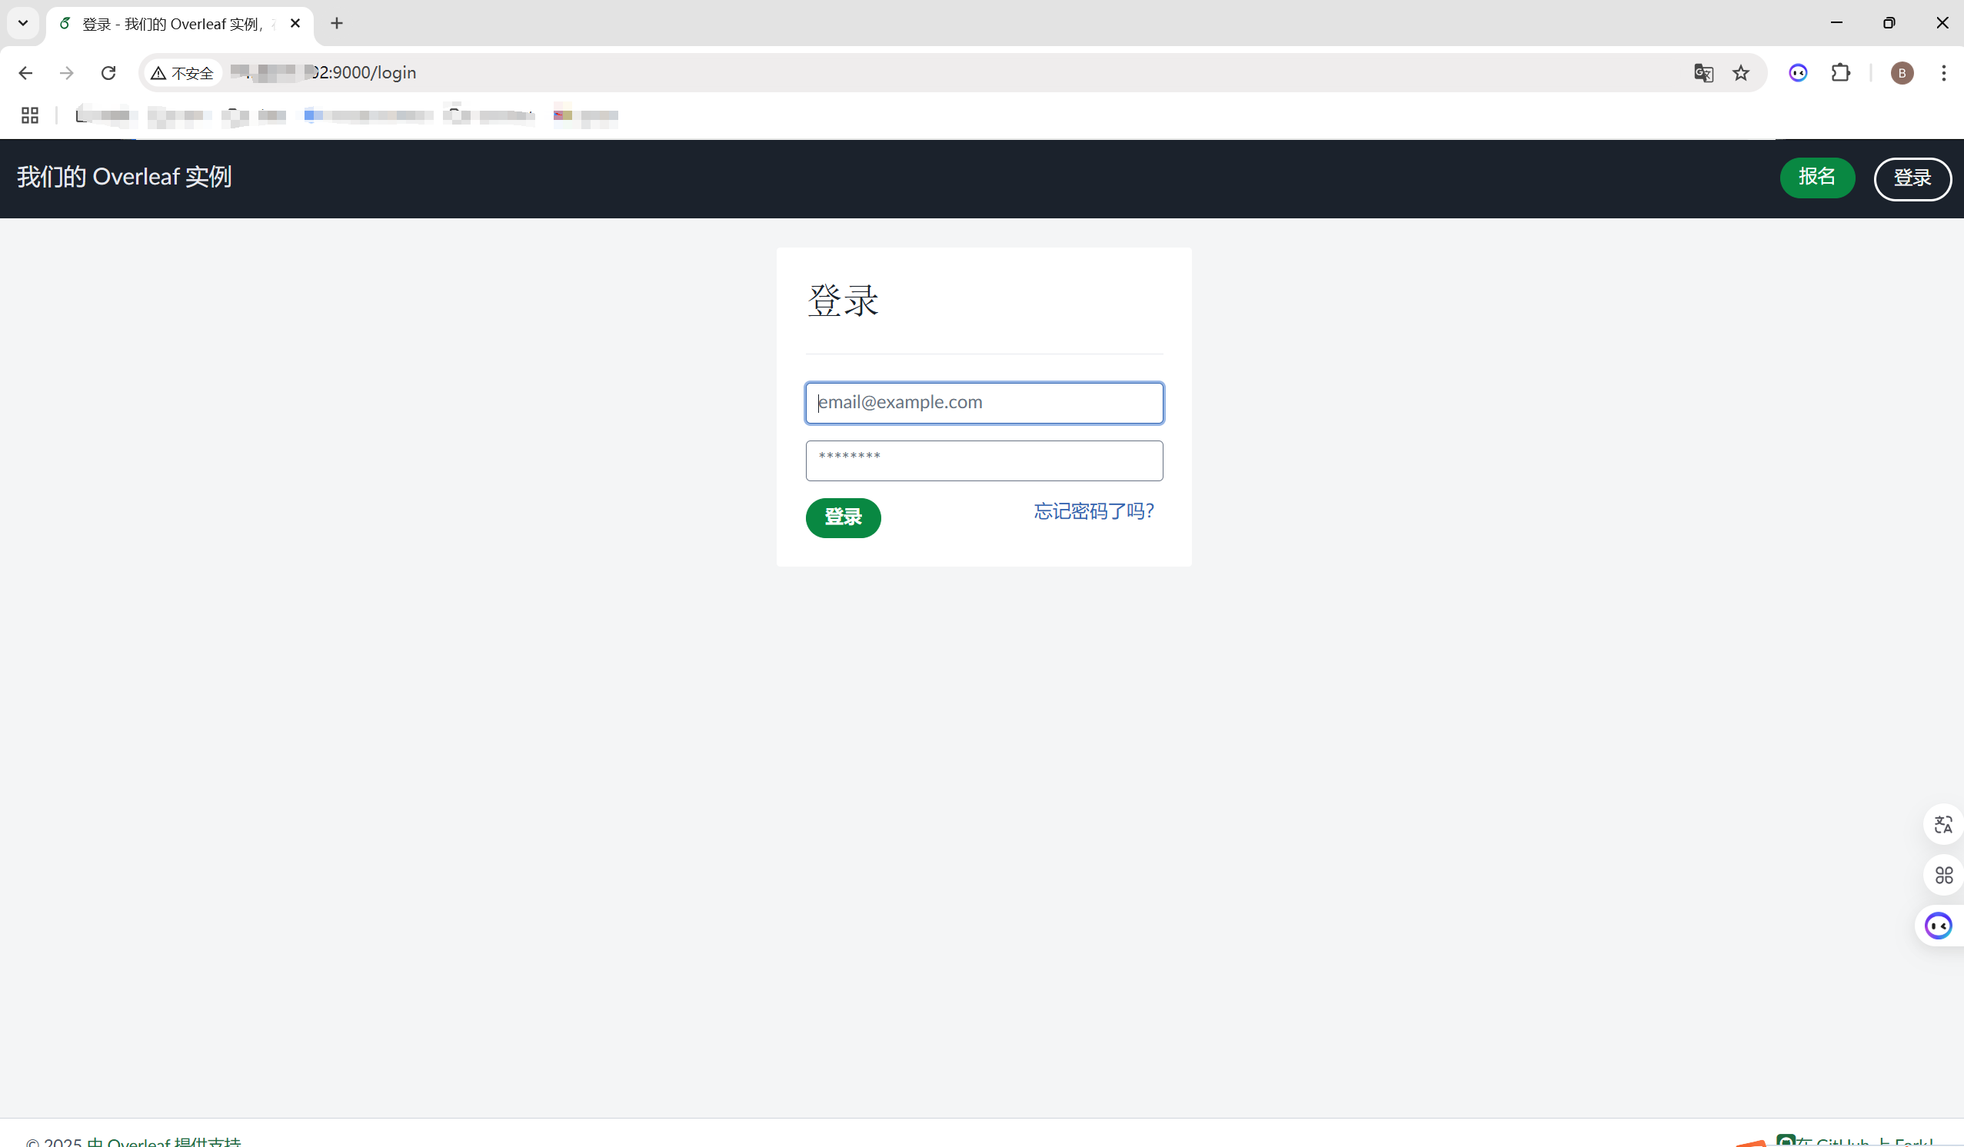Close the Overleaf login tab
Image resolution: width=1964 pixels, height=1147 pixels.
point(295,23)
